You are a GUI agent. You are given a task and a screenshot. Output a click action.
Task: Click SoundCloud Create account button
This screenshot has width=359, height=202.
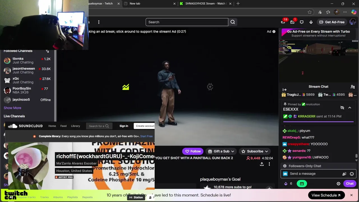click(x=145, y=126)
